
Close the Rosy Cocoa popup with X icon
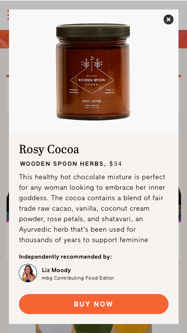click(169, 19)
